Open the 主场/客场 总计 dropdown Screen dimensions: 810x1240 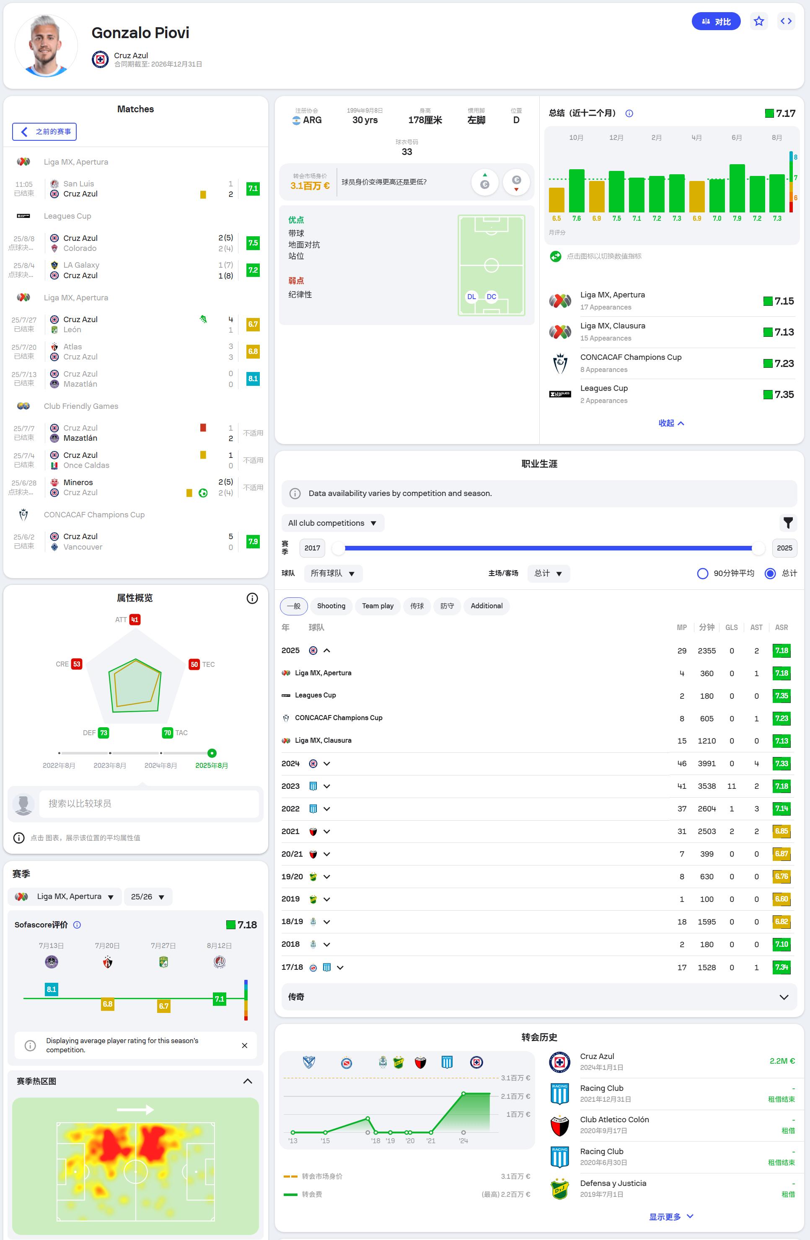point(549,573)
